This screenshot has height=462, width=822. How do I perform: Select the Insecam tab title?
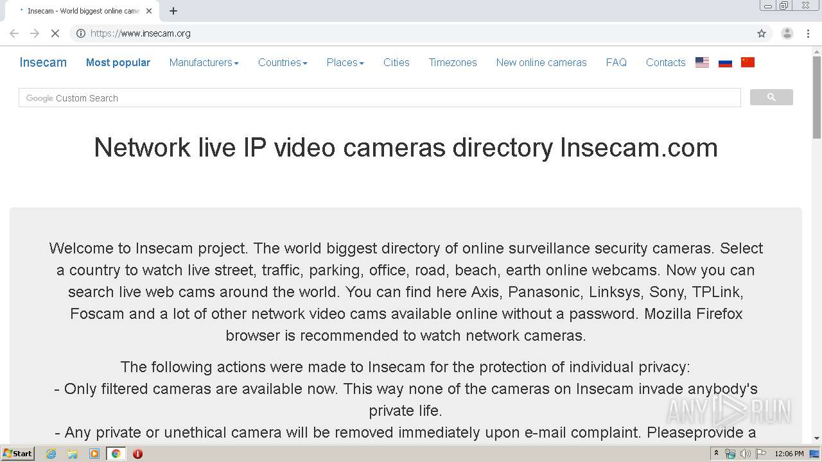(x=83, y=11)
